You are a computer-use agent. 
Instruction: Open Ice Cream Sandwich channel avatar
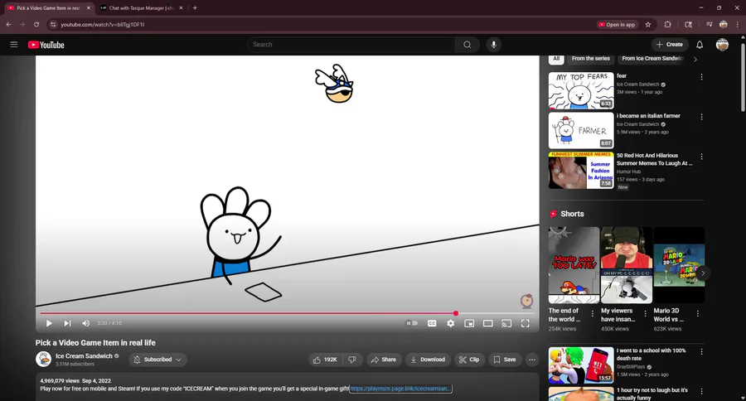click(x=43, y=359)
